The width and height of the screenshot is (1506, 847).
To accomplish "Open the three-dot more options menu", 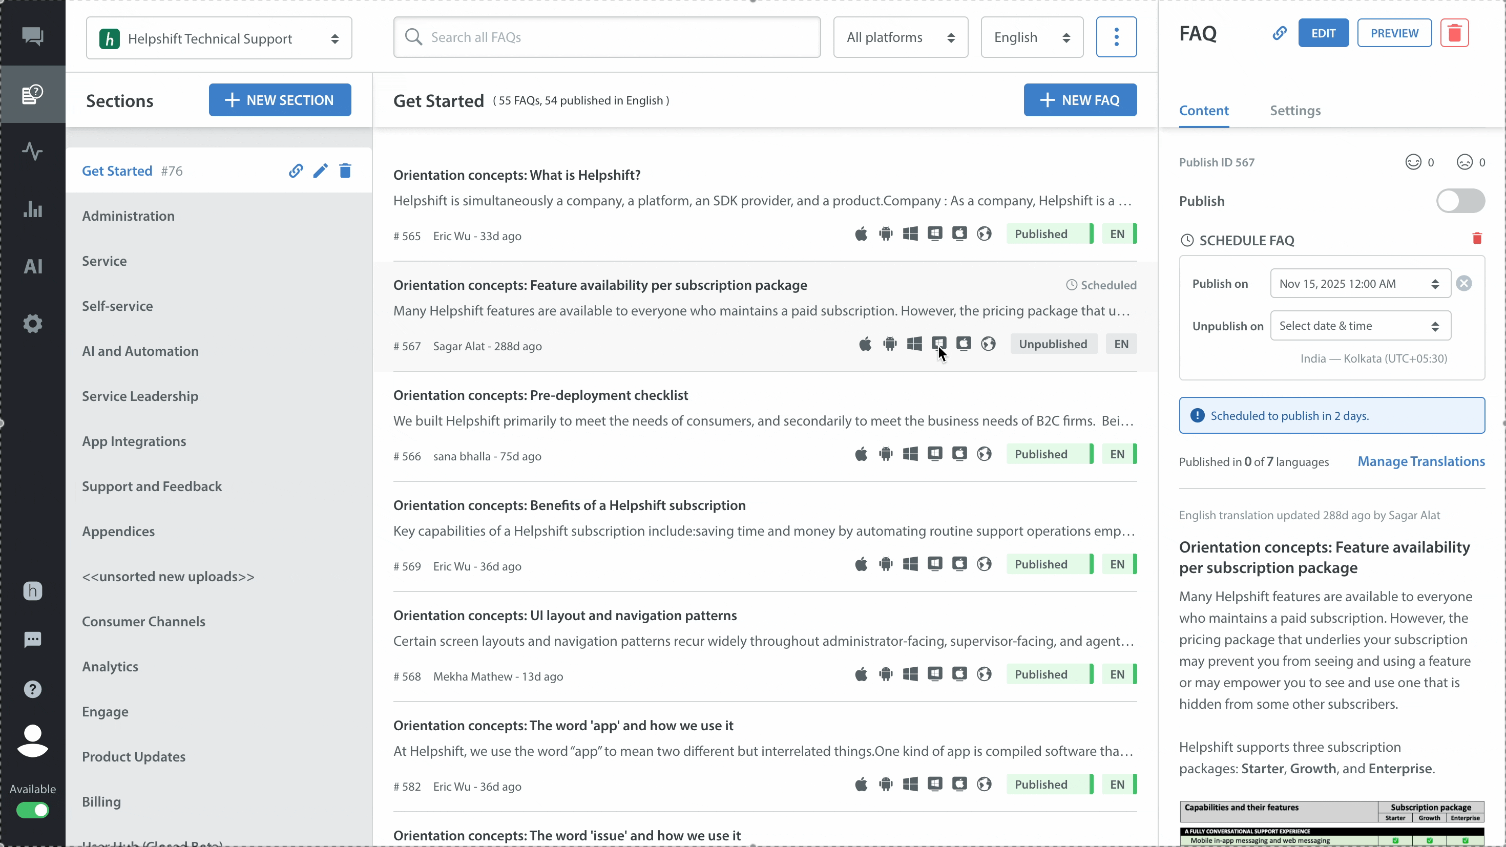I will pyautogui.click(x=1116, y=37).
